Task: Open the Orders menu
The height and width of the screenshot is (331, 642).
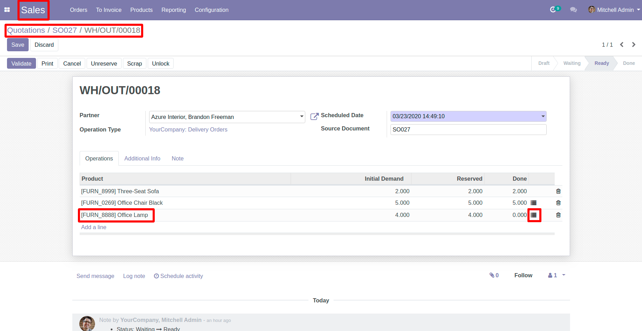Action: click(x=79, y=10)
